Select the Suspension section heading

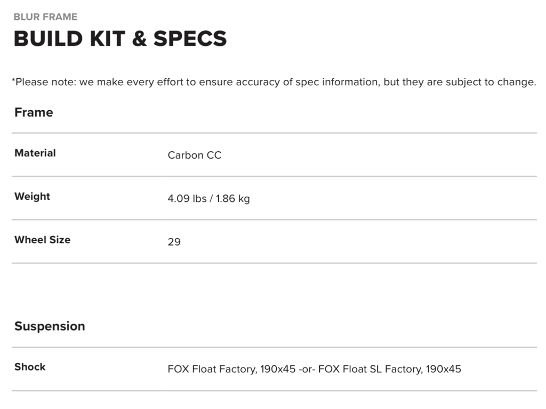click(50, 326)
